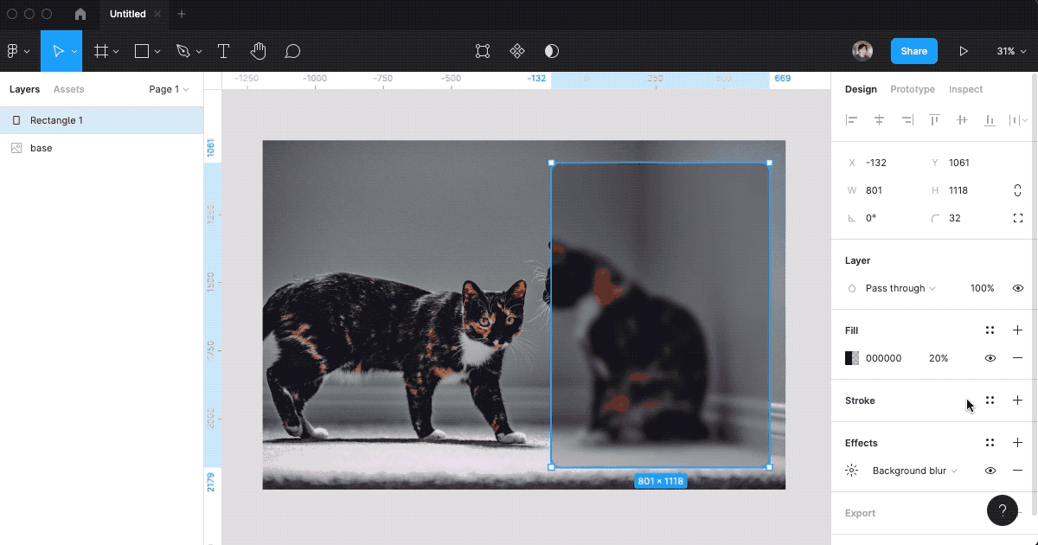
Task: Click the Edit object icon
Action: click(481, 51)
